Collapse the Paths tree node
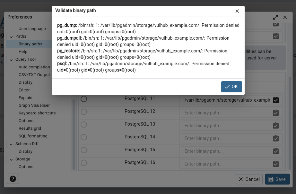 [11, 37]
